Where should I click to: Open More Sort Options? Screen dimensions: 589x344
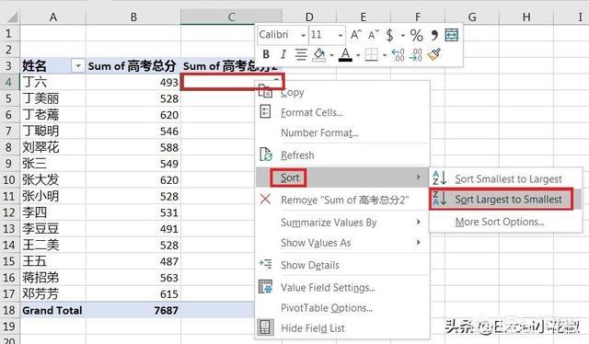(500, 222)
